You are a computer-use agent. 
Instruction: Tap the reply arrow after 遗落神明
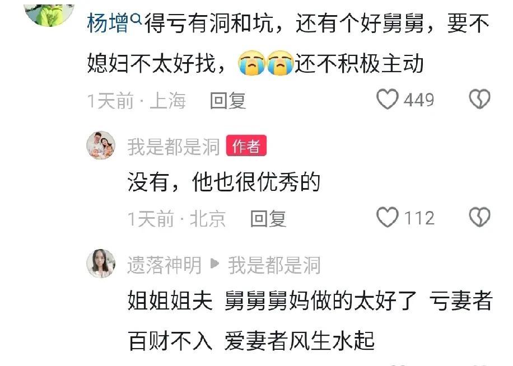click(x=214, y=263)
